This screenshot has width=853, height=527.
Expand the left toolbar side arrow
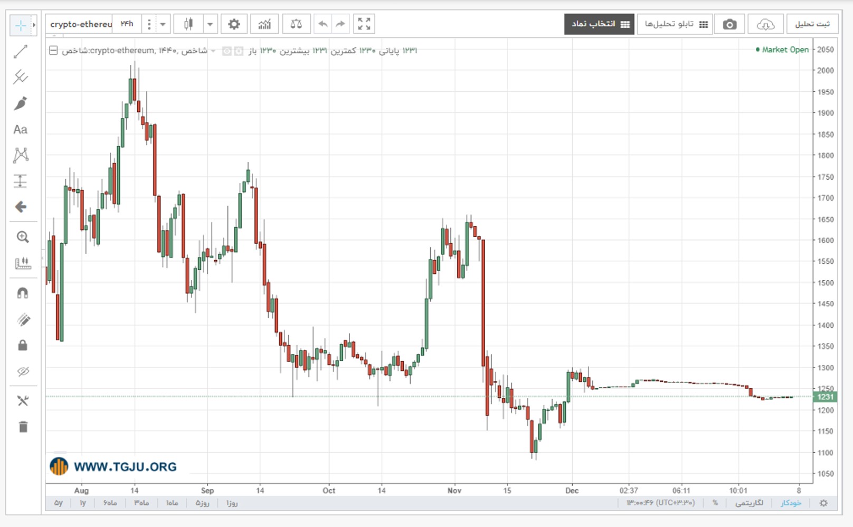(34, 25)
